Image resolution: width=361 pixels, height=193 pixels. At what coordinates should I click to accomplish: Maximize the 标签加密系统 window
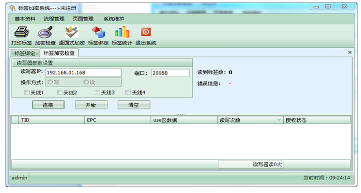coord(328,6)
